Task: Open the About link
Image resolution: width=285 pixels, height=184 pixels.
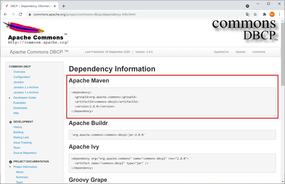Action: point(20,172)
